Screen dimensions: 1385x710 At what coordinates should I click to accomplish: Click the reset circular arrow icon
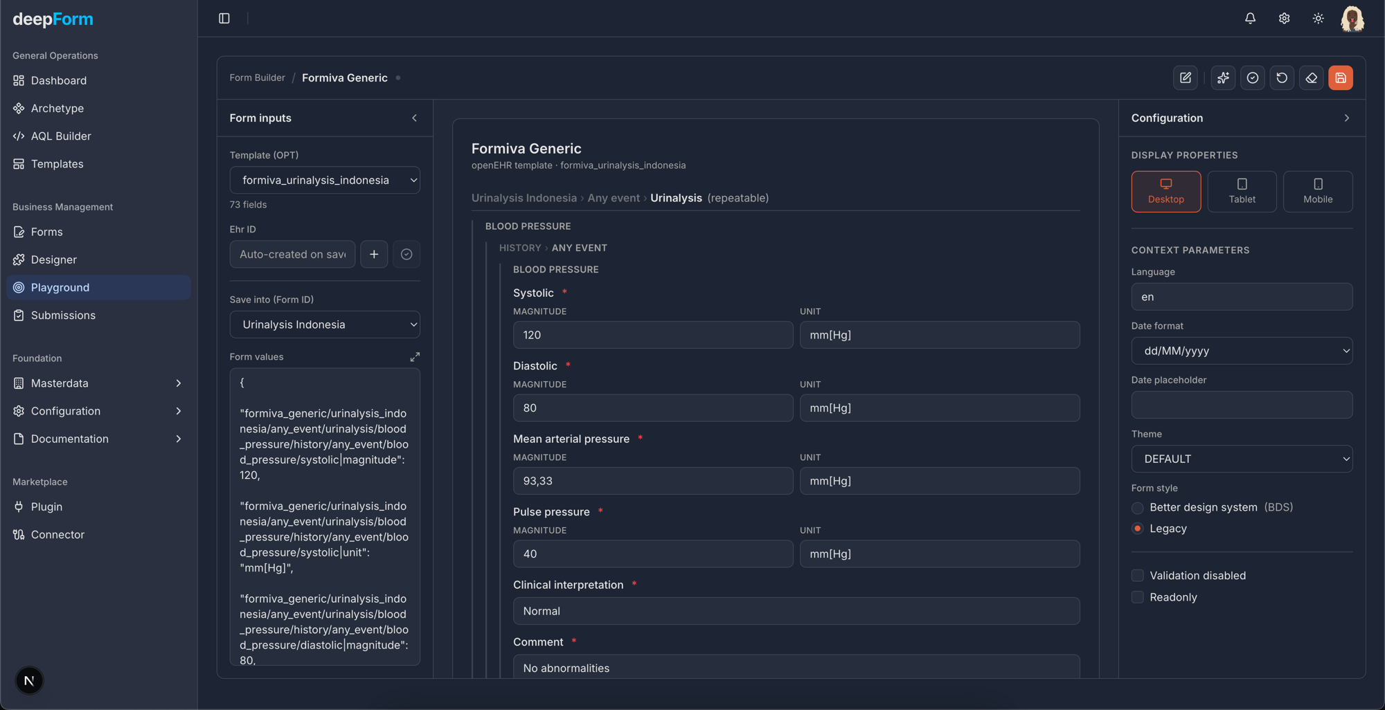[x=1282, y=78]
